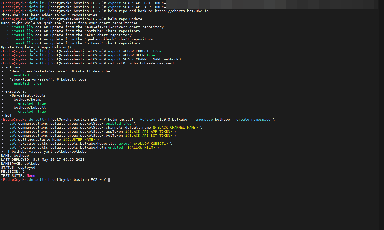Open the https://charts.botkube.io link

[x=182, y=11]
